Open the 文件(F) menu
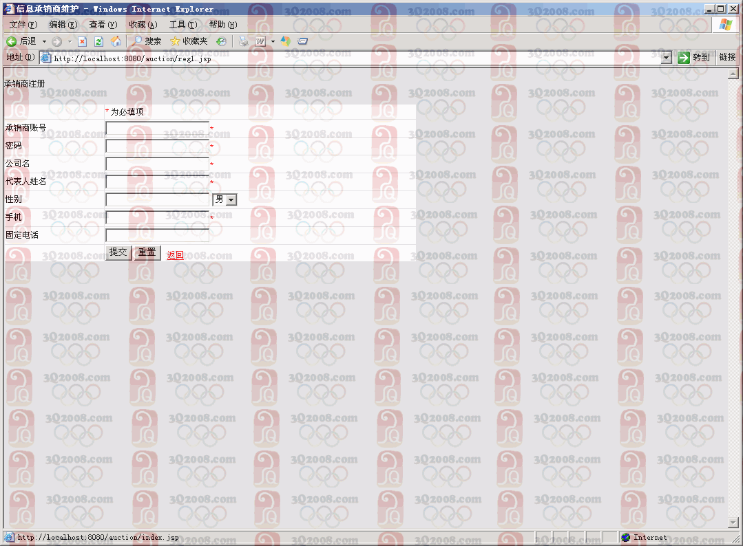743x546 pixels. pyautogui.click(x=23, y=25)
